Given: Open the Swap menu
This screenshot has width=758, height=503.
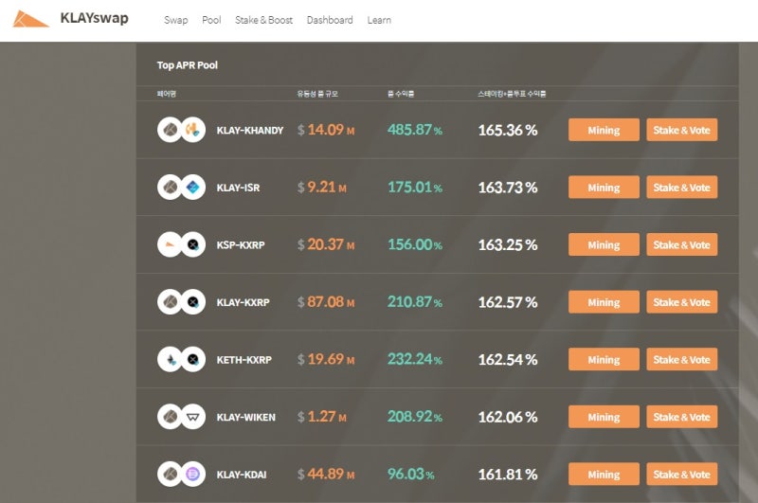Looking at the screenshot, I should coord(175,20).
